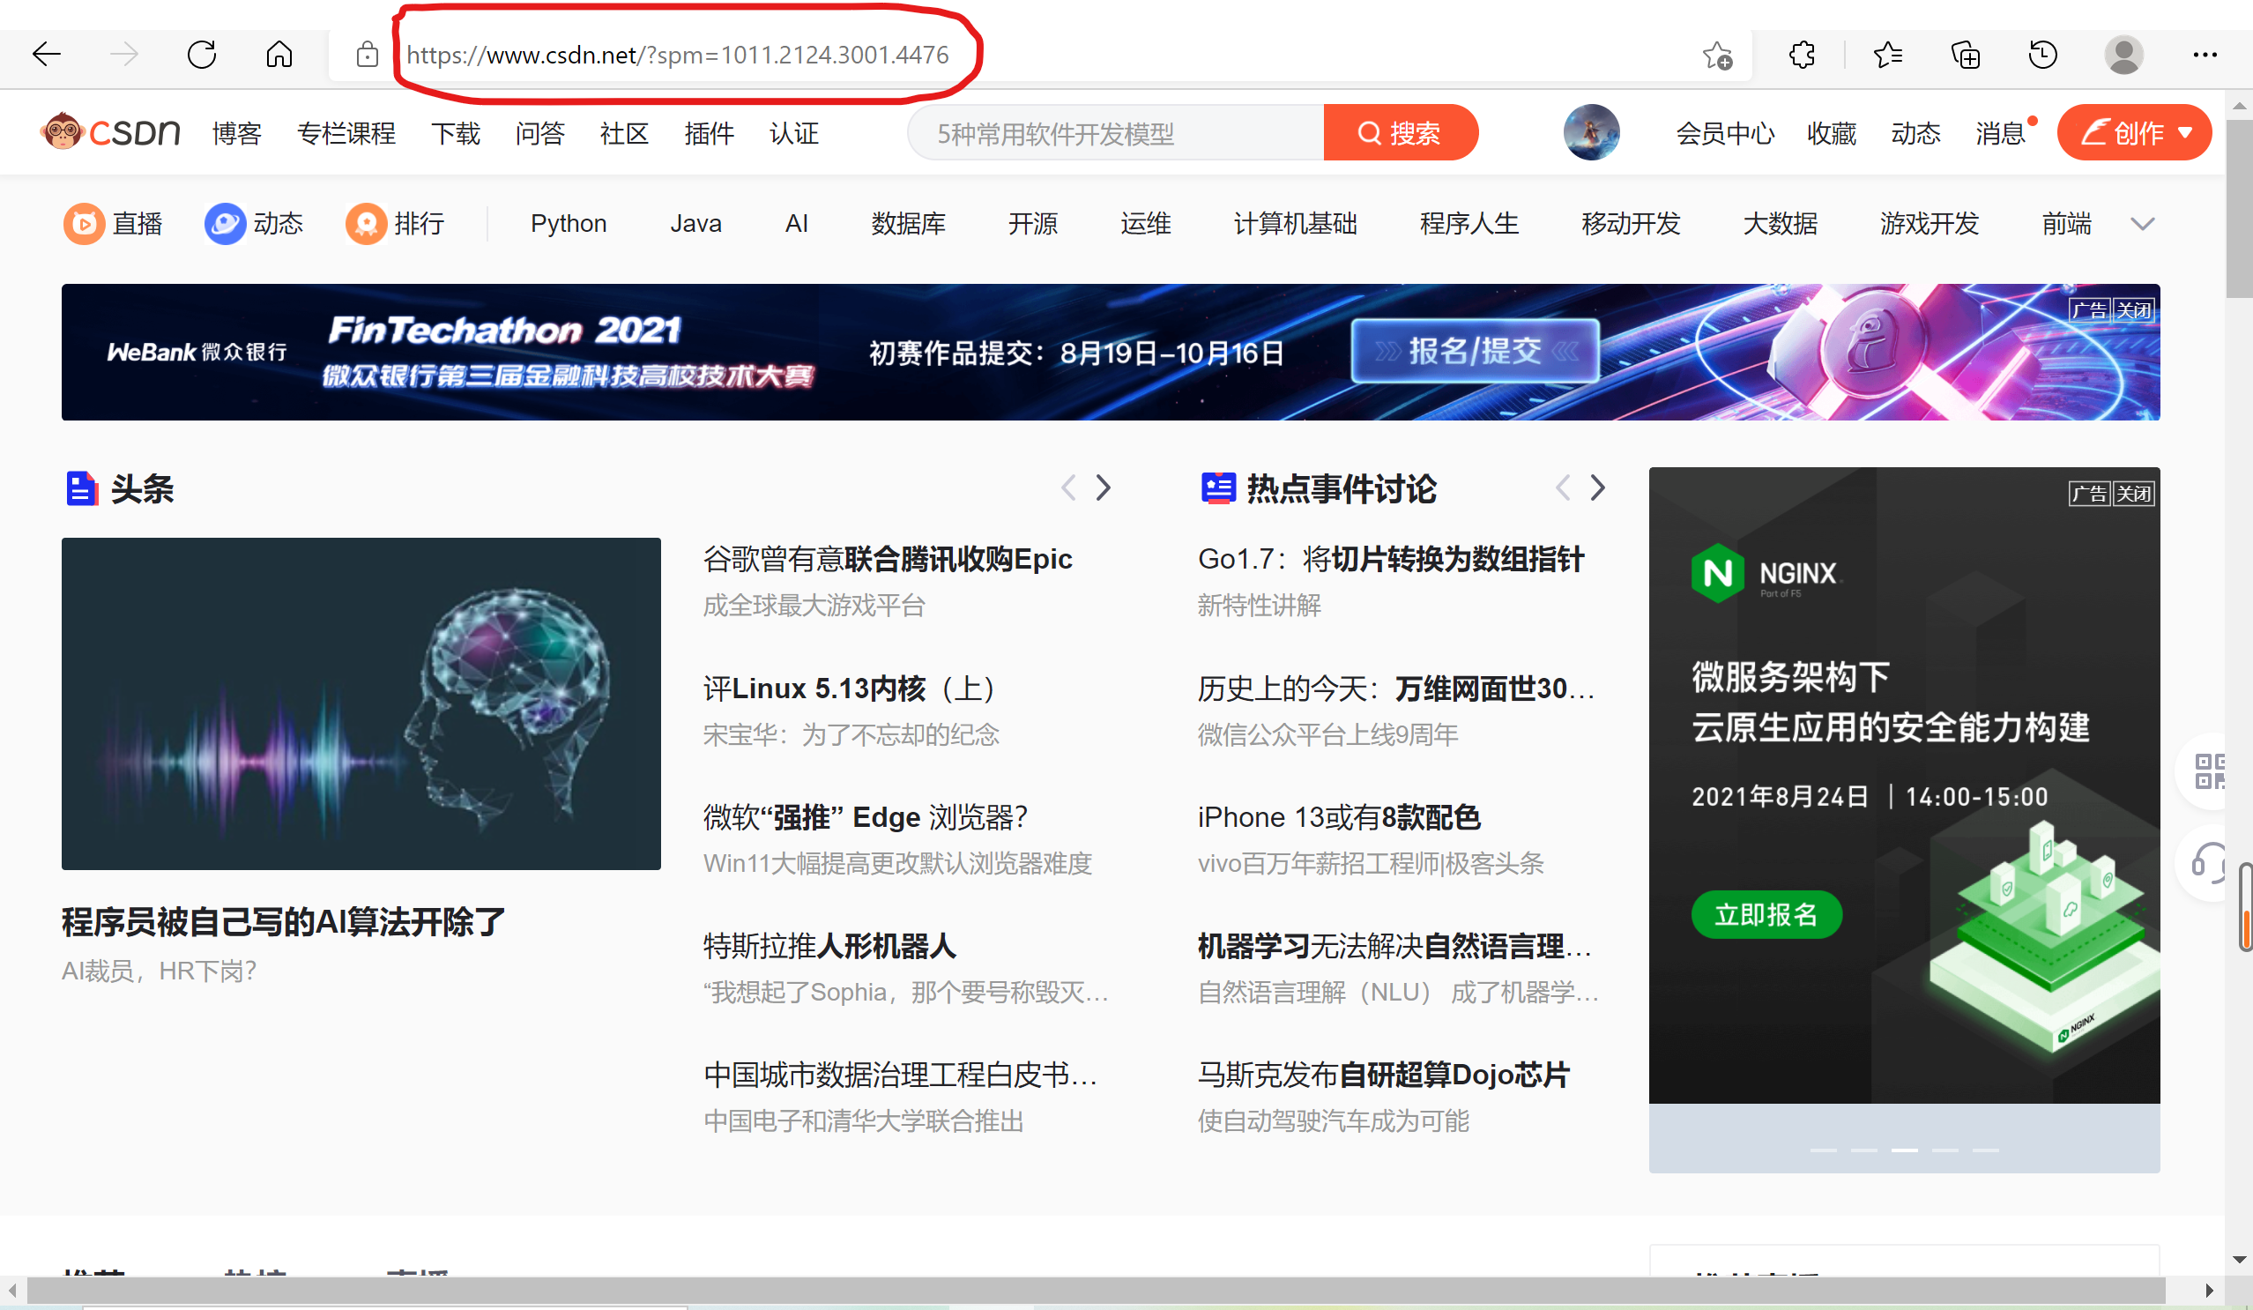Expand more categories chevron after 前端
The width and height of the screenshot is (2253, 1310).
point(2143,224)
